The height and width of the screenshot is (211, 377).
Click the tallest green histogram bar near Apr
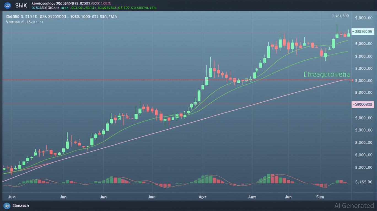click(210, 179)
